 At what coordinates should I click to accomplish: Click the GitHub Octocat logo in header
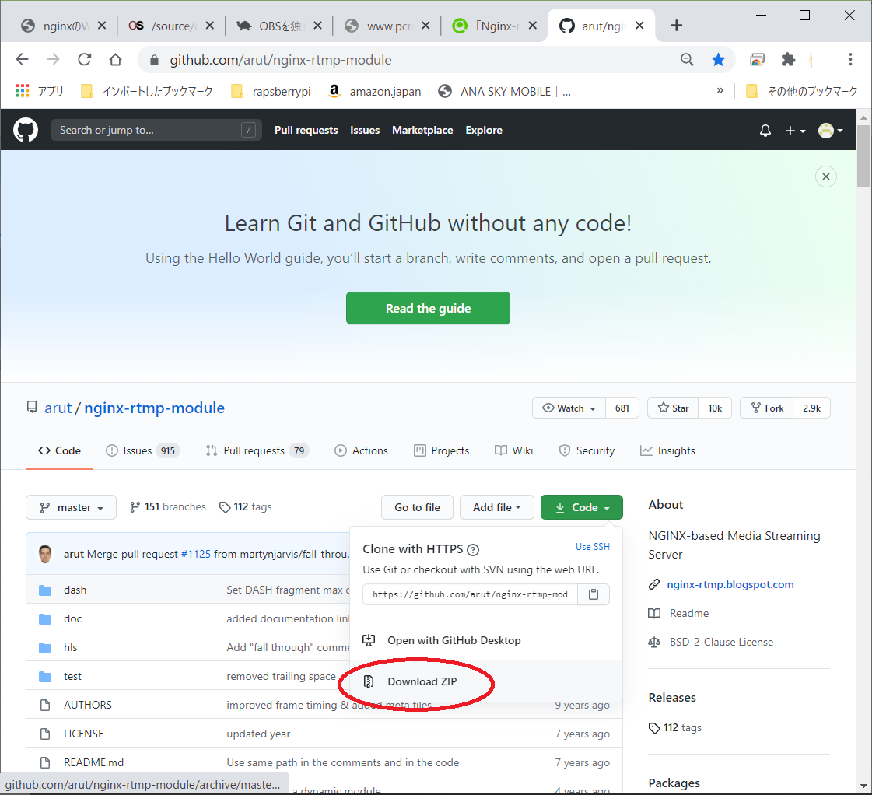pos(26,130)
